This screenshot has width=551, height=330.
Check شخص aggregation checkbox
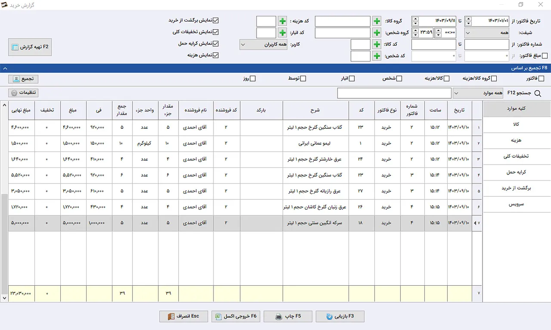[x=399, y=79]
